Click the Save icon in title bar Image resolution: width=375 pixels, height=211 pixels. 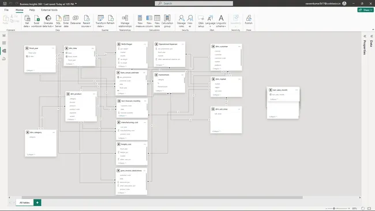(5, 3)
